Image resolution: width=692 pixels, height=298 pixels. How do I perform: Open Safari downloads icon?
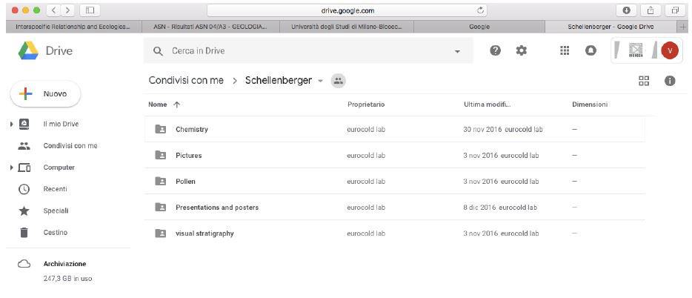(x=626, y=10)
